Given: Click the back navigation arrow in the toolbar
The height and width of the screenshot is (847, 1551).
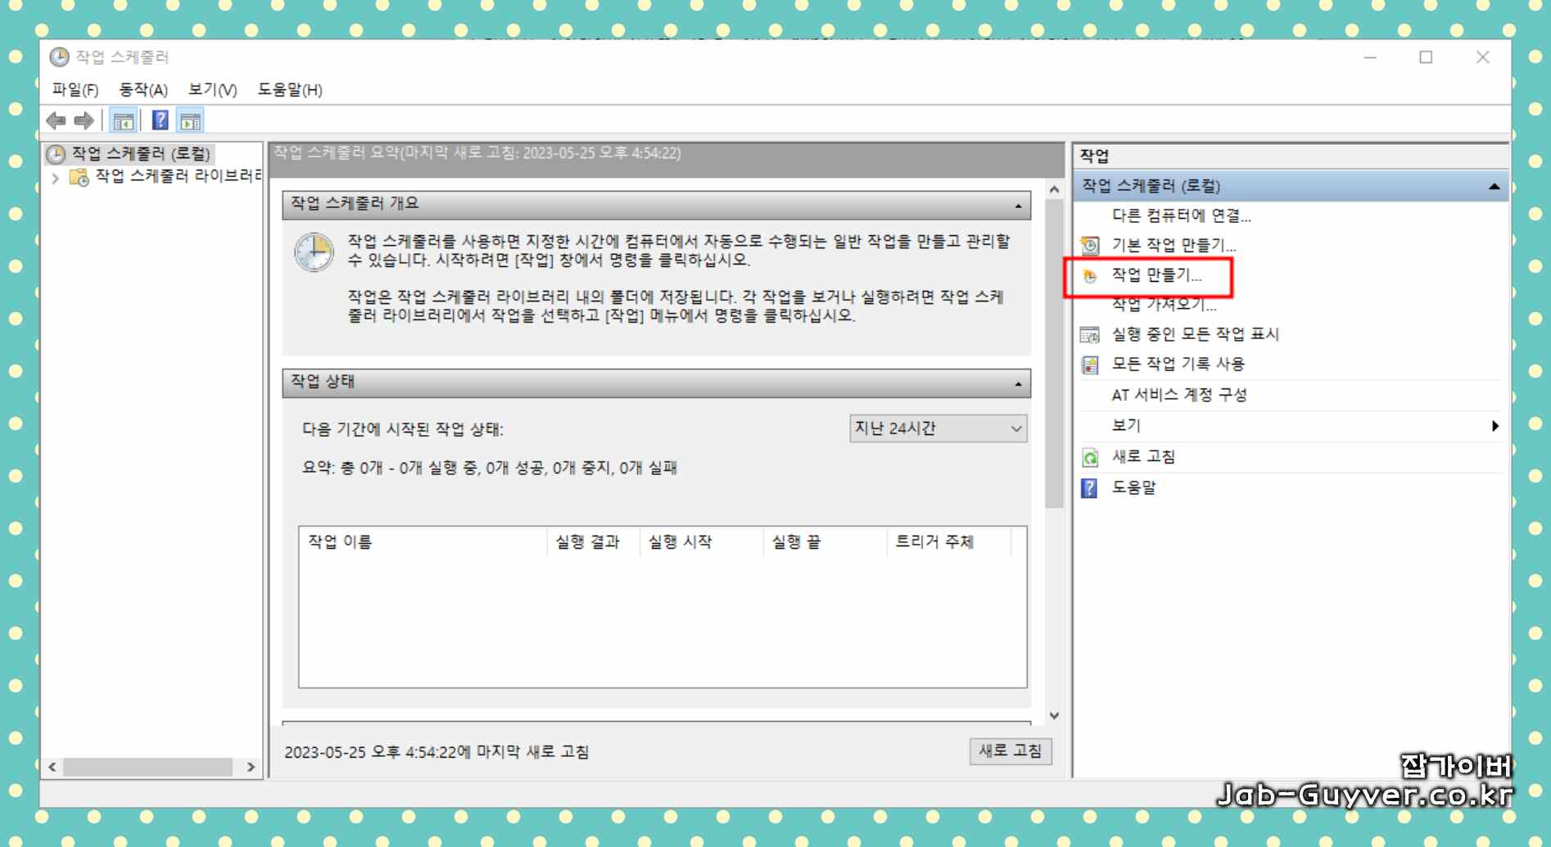Looking at the screenshot, I should point(57,120).
